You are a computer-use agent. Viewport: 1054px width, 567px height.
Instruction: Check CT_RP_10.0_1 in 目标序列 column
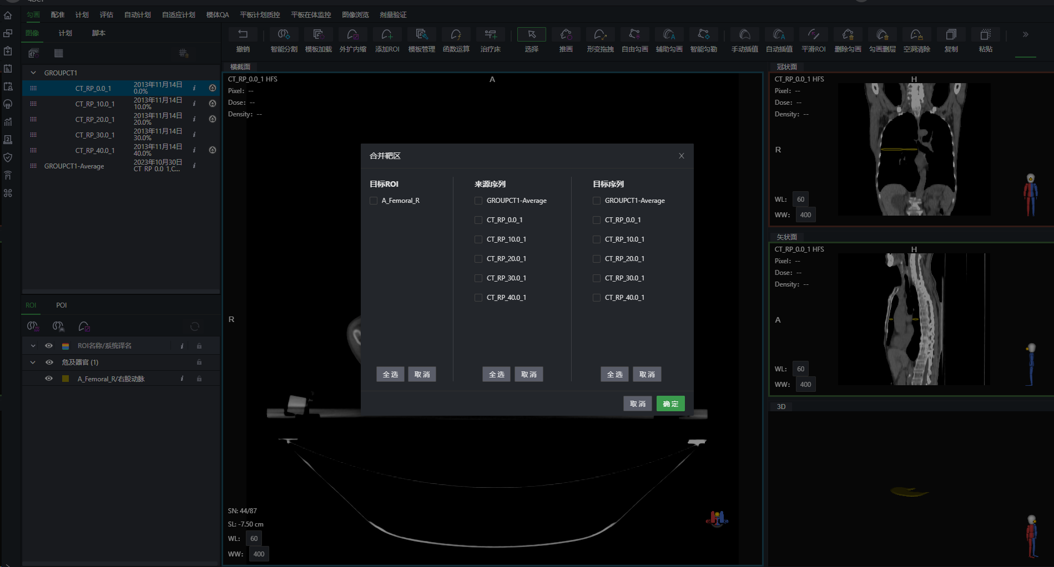(597, 239)
